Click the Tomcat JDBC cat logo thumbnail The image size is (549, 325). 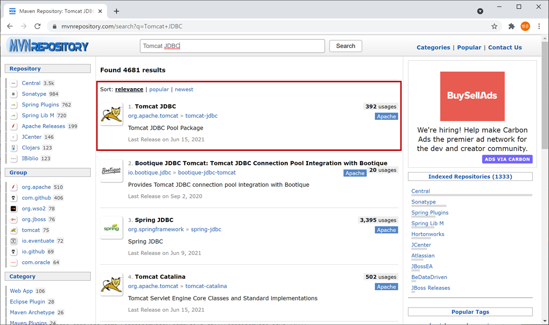[111, 114]
